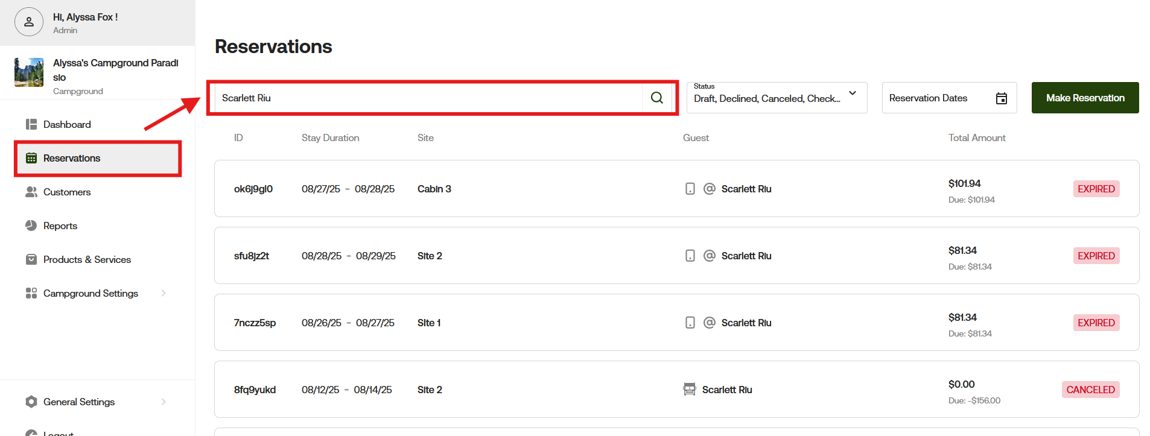
Task: Open the Reservation Dates picker field
Action: (950, 98)
